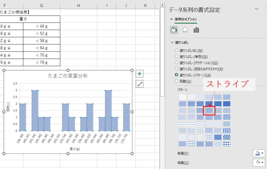This screenshot has width=267, height=169.
Task: Select the red-highlighted stripe pattern swatch
Action: click(x=209, y=111)
